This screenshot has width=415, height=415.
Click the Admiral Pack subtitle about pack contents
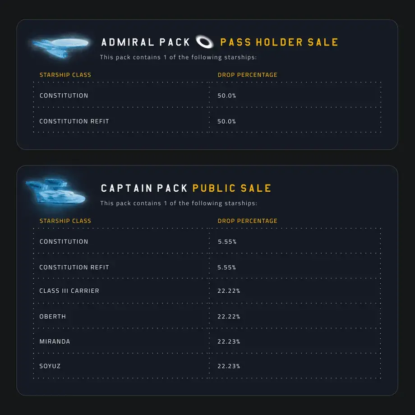(179, 57)
